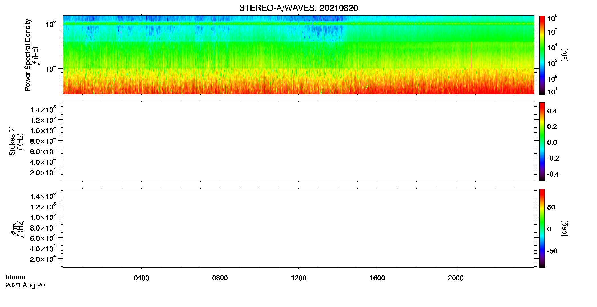Click the 1.0×10^5 tick in Stokes panel
597x307 pixels.
coord(43,130)
